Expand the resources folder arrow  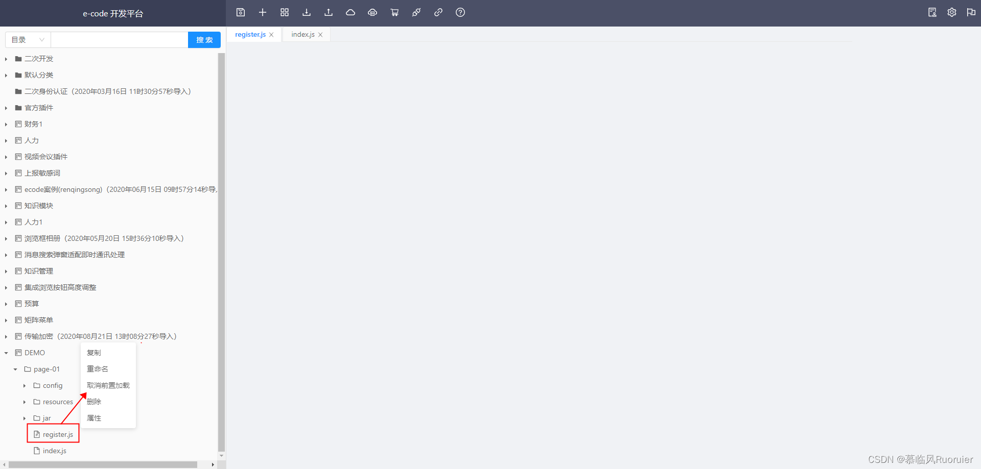click(25, 402)
